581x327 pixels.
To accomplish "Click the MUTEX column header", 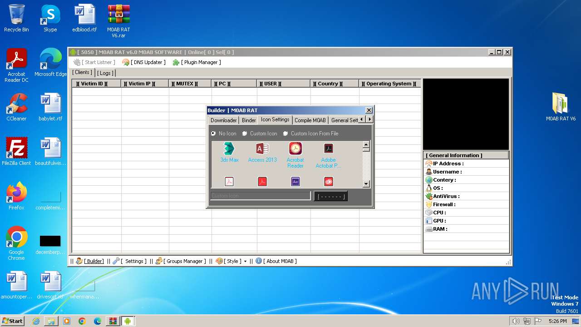I will (190, 84).
